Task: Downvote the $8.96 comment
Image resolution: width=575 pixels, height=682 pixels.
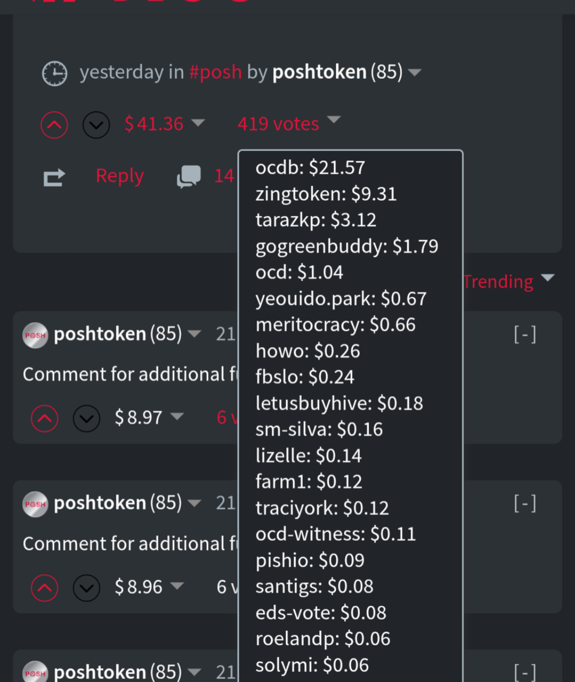Action: [87, 588]
